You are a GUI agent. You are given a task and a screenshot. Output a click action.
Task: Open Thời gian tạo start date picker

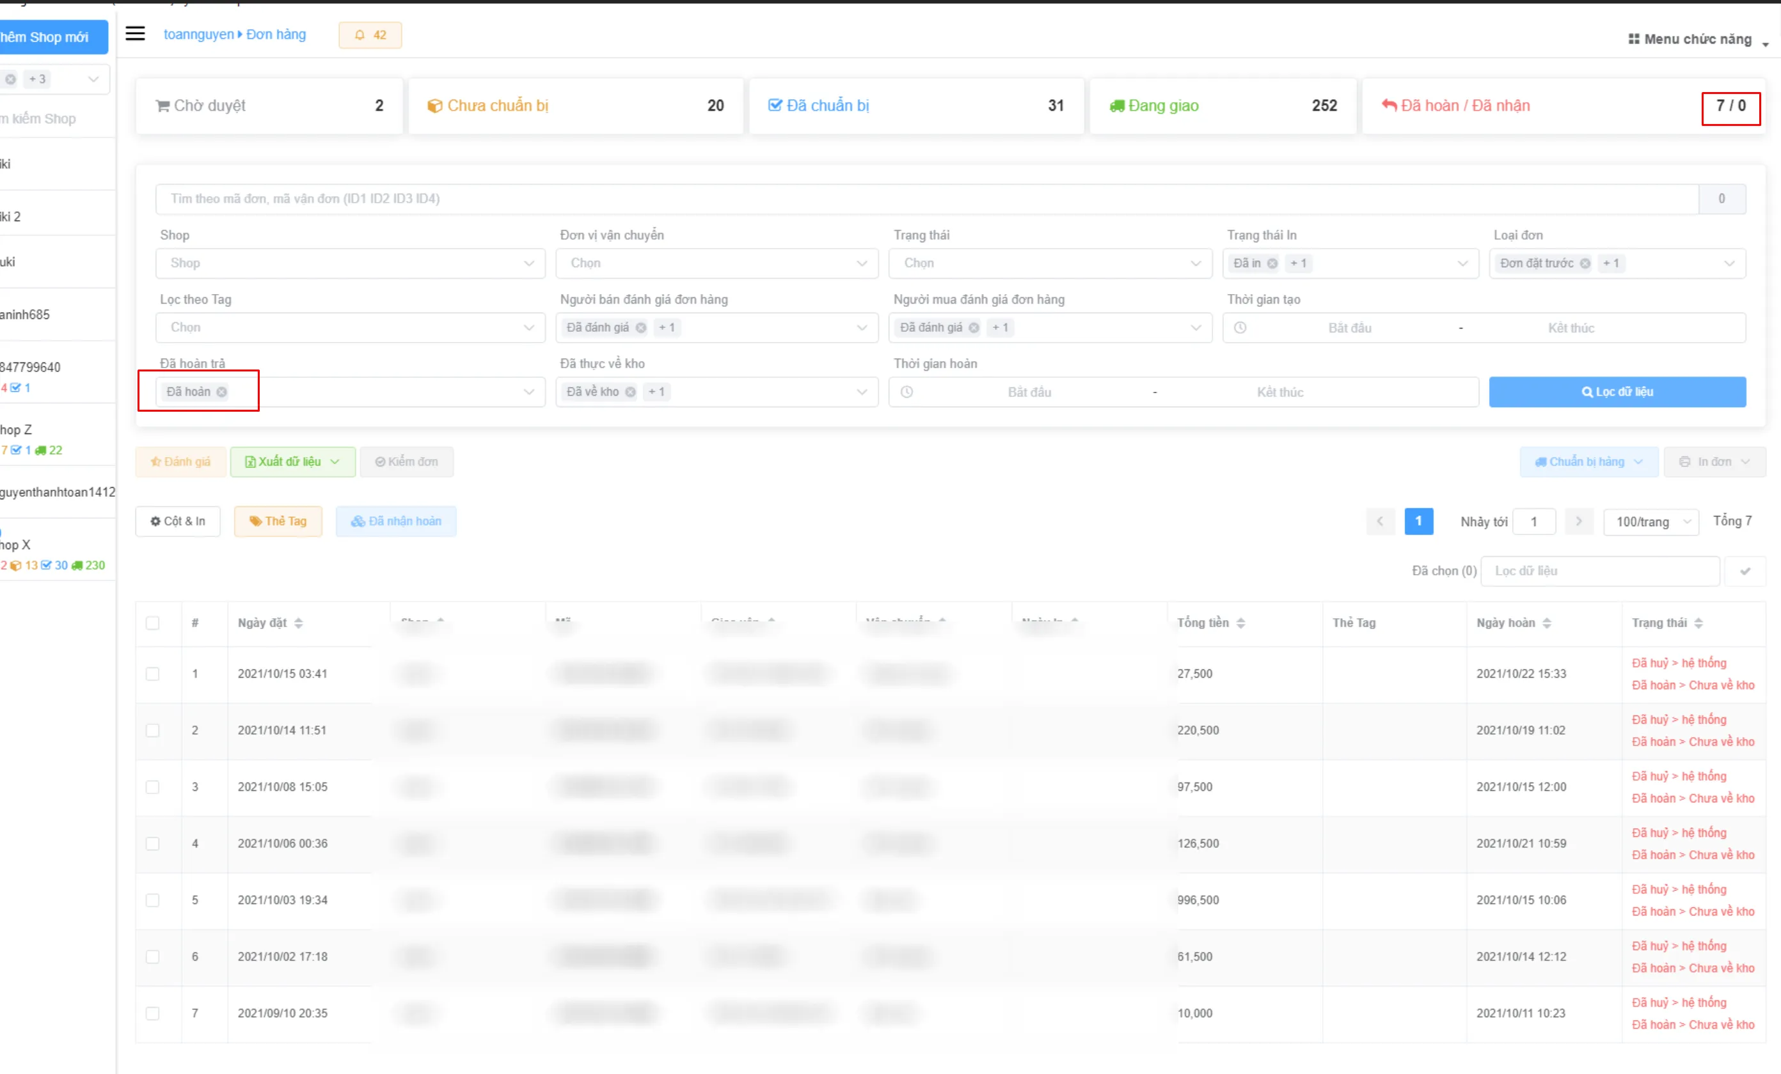tap(1349, 328)
